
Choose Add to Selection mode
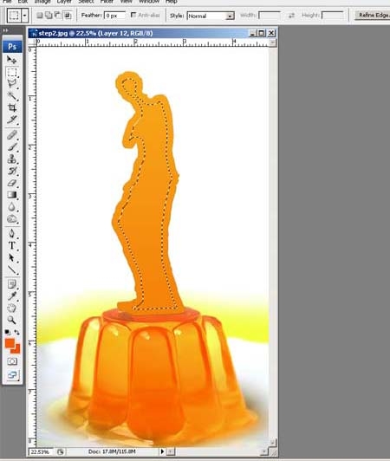49,16
